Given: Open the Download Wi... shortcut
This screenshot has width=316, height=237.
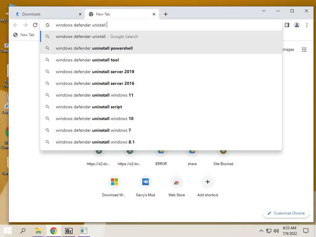Looking at the screenshot, I should (114, 186).
